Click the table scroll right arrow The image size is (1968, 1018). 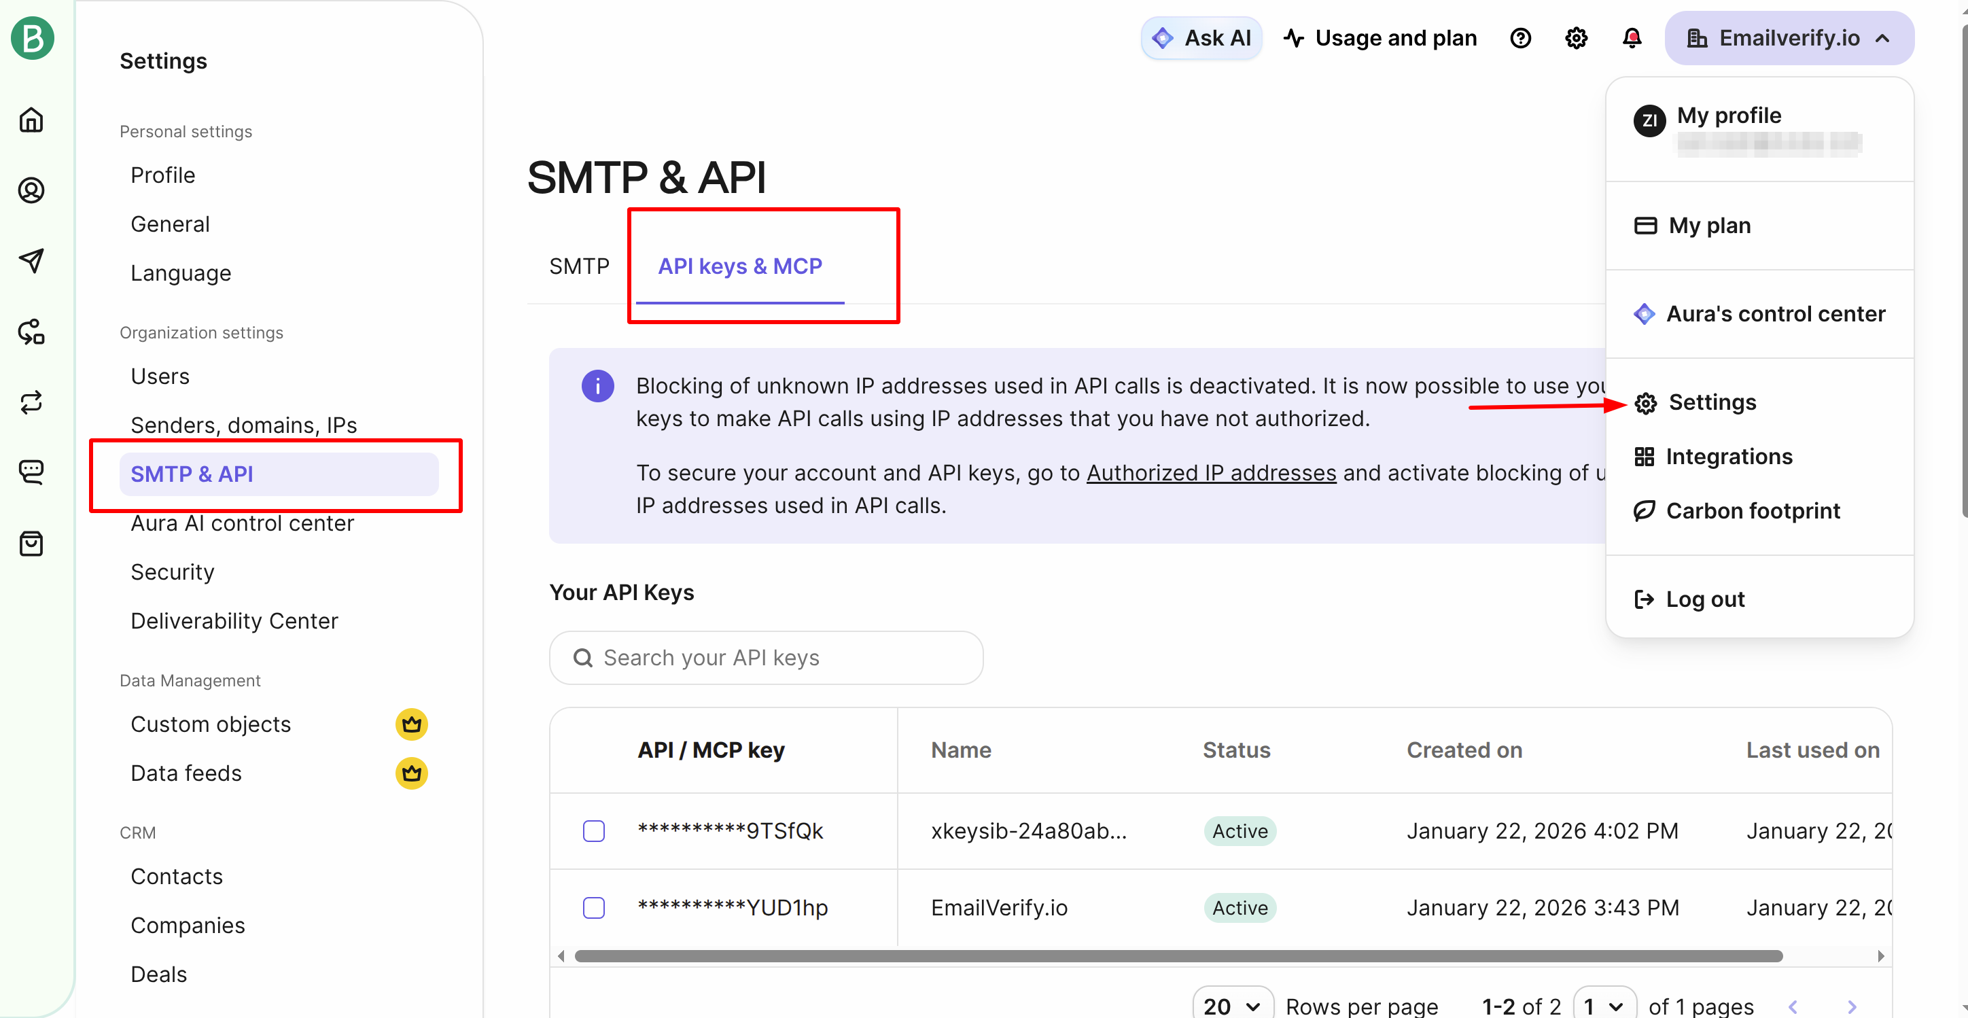click(1880, 957)
